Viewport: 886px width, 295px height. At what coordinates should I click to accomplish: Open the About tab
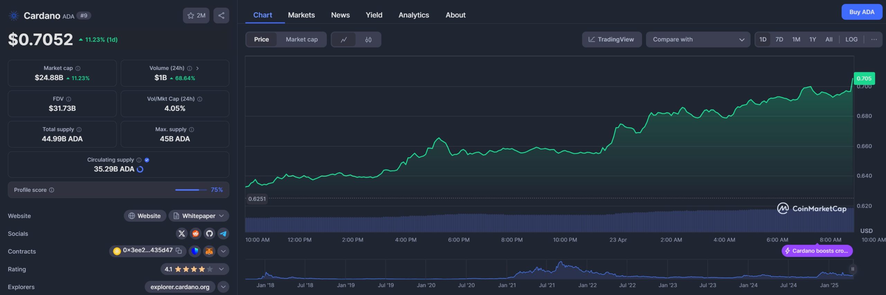tap(455, 15)
